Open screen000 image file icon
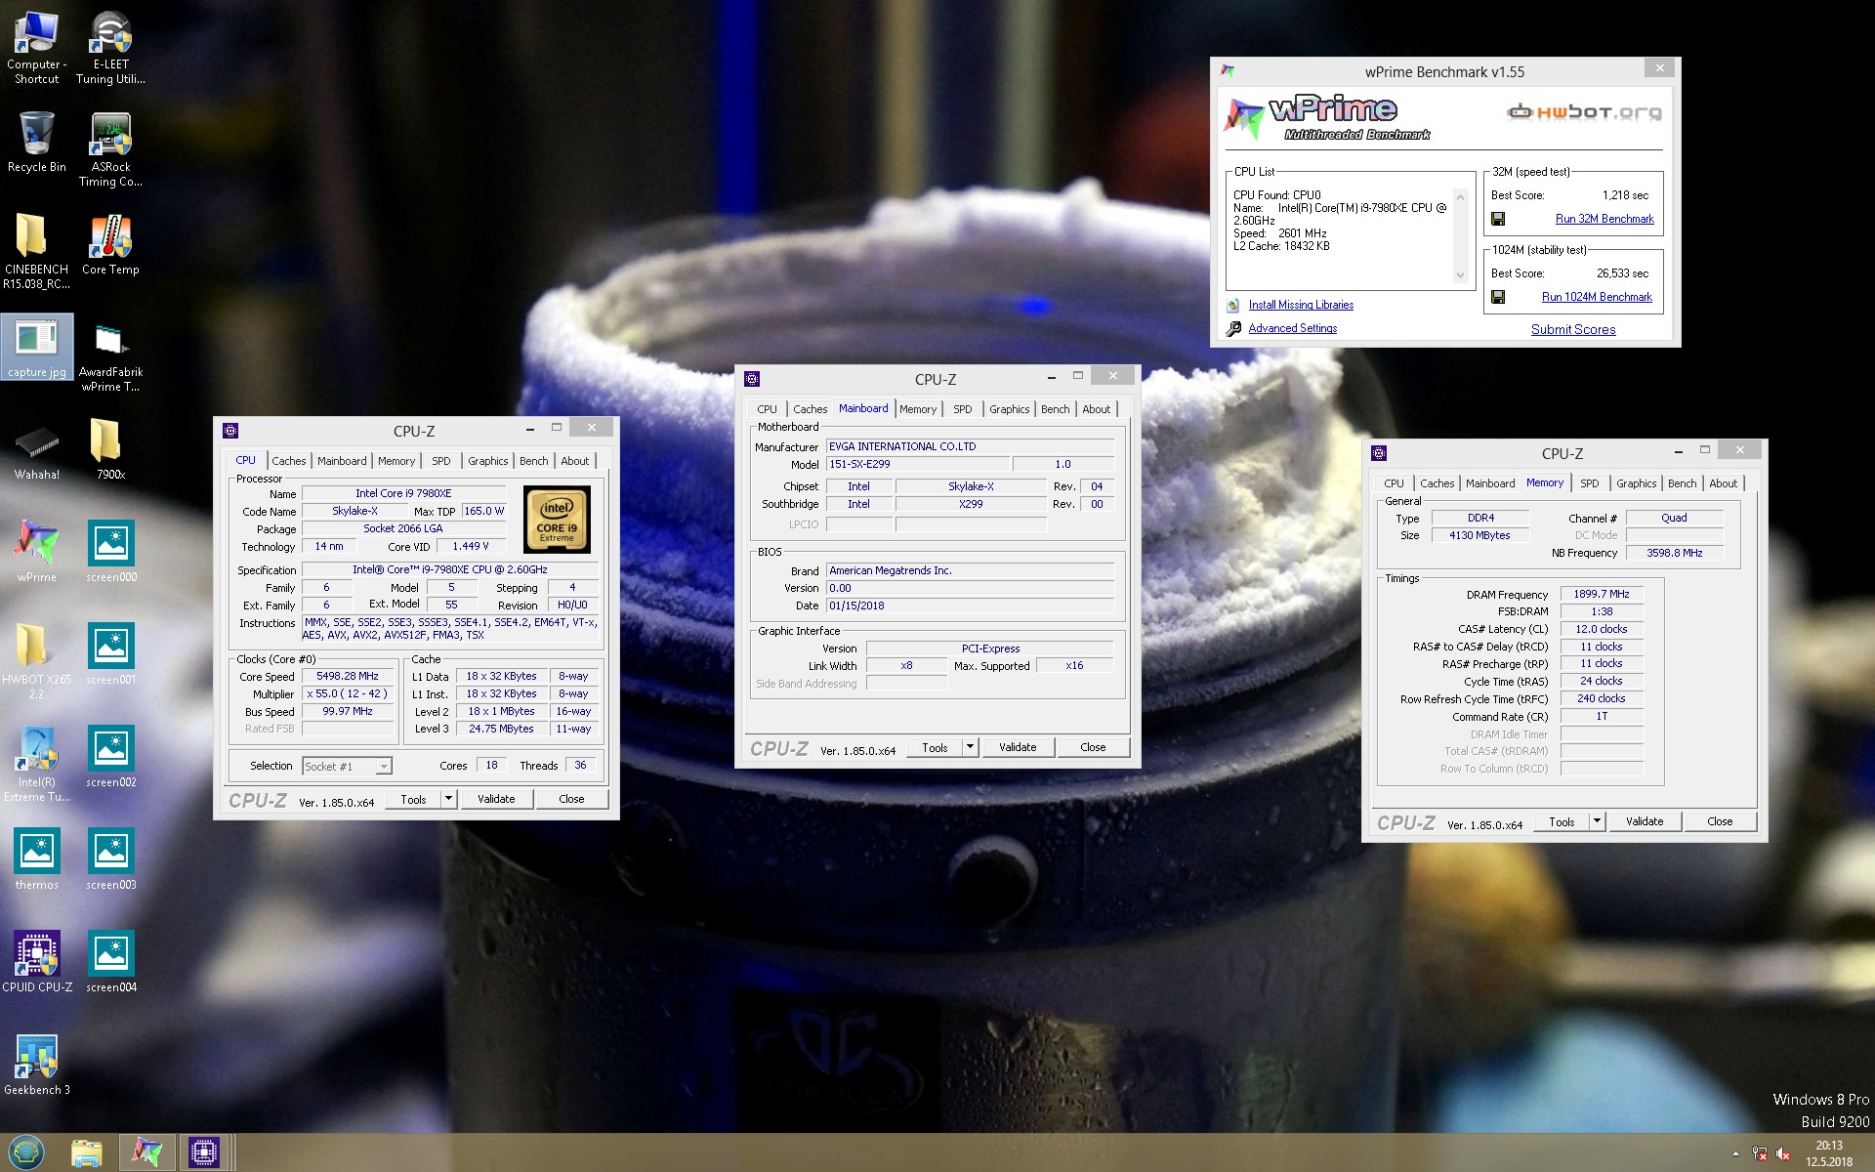This screenshot has width=1875, height=1172. [110, 551]
